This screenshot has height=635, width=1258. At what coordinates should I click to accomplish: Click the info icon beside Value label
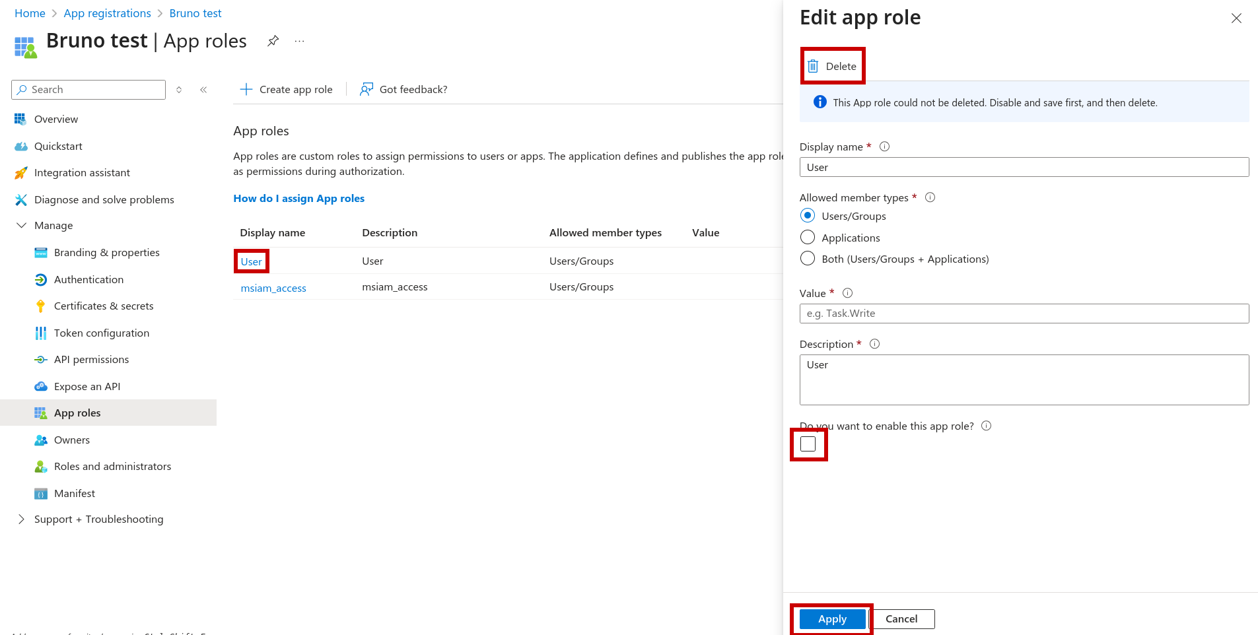click(x=847, y=293)
